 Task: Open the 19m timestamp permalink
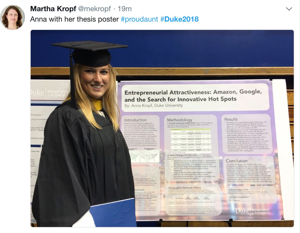point(125,9)
